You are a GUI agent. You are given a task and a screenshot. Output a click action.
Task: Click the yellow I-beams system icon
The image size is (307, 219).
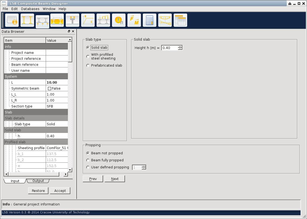pos(27,21)
